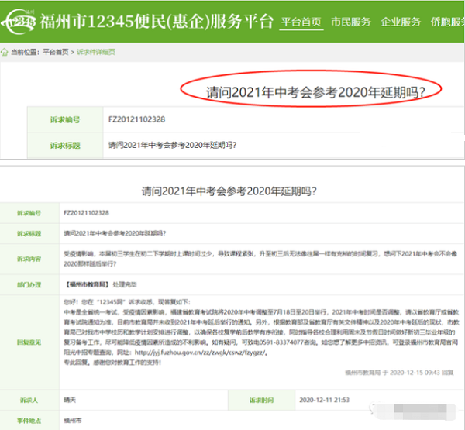
Task: Go to the 侨胞服务 navigation item
Action: [446, 22]
